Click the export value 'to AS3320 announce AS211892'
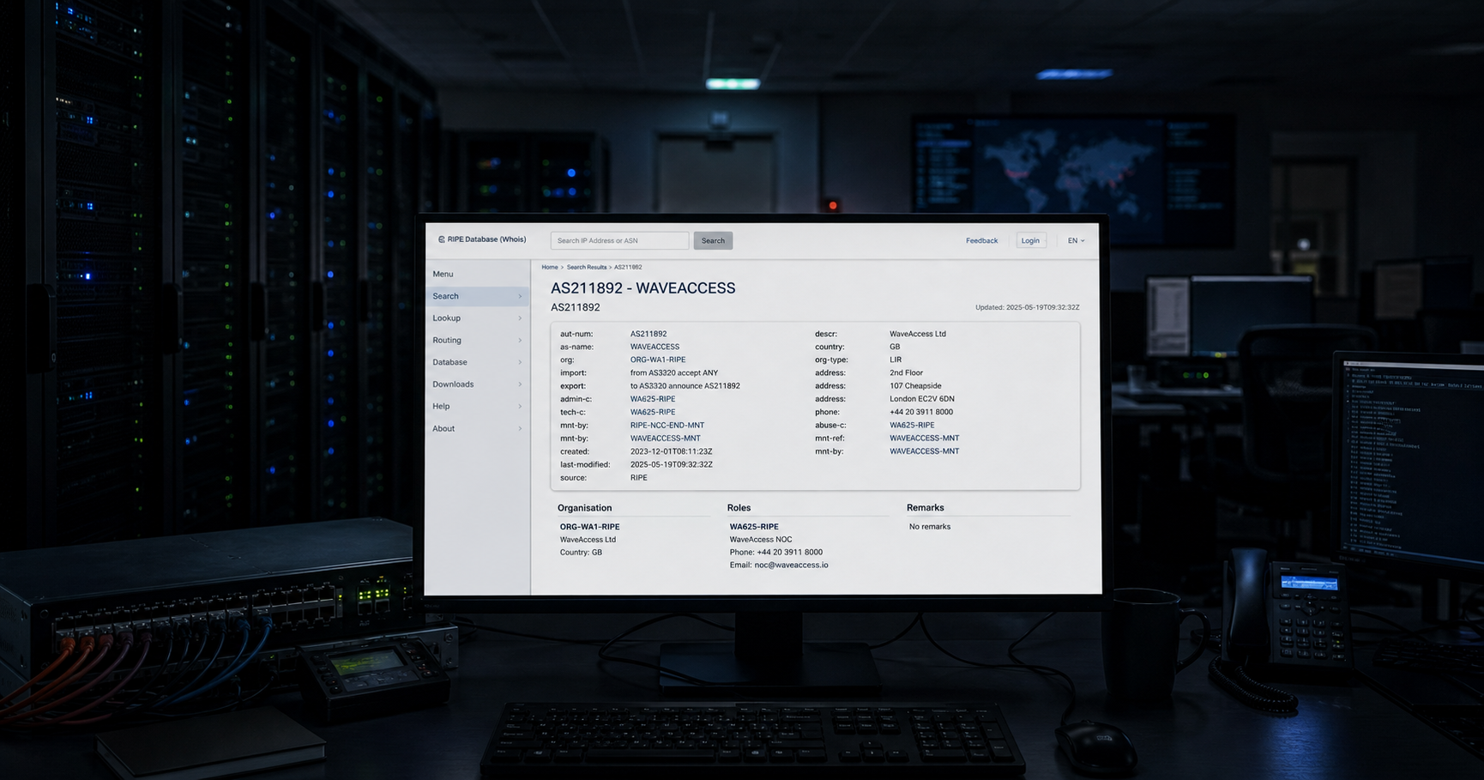This screenshot has width=1484, height=780. [x=685, y=386]
